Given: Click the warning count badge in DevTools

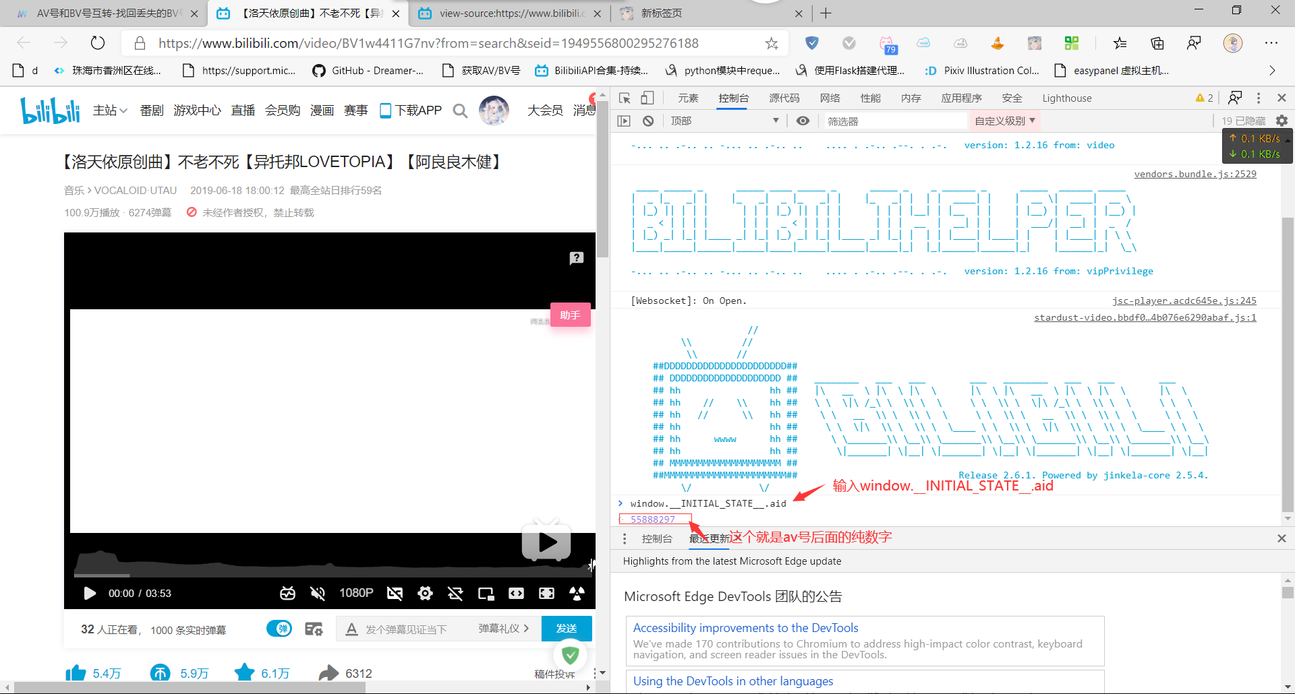Looking at the screenshot, I should click(1204, 98).
